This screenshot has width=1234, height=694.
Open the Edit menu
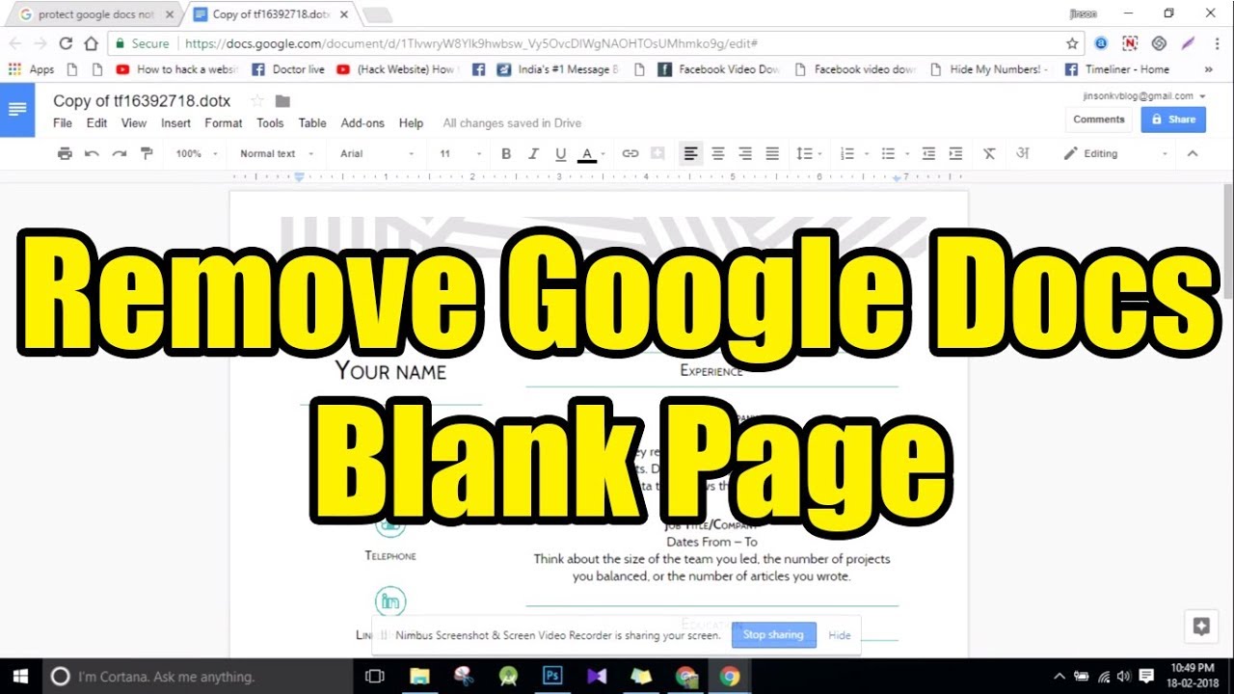96,123
